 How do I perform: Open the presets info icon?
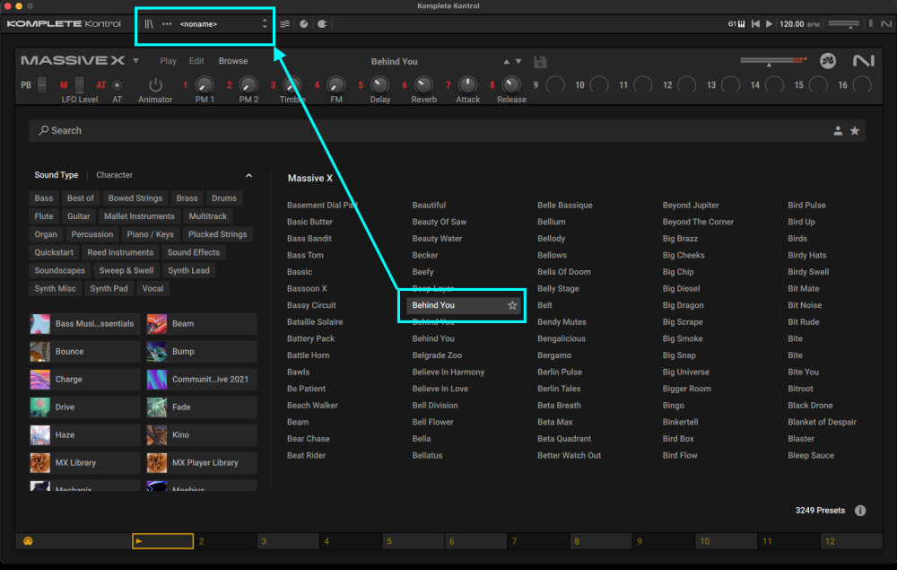pyautogui.click(x=860, y=511)
